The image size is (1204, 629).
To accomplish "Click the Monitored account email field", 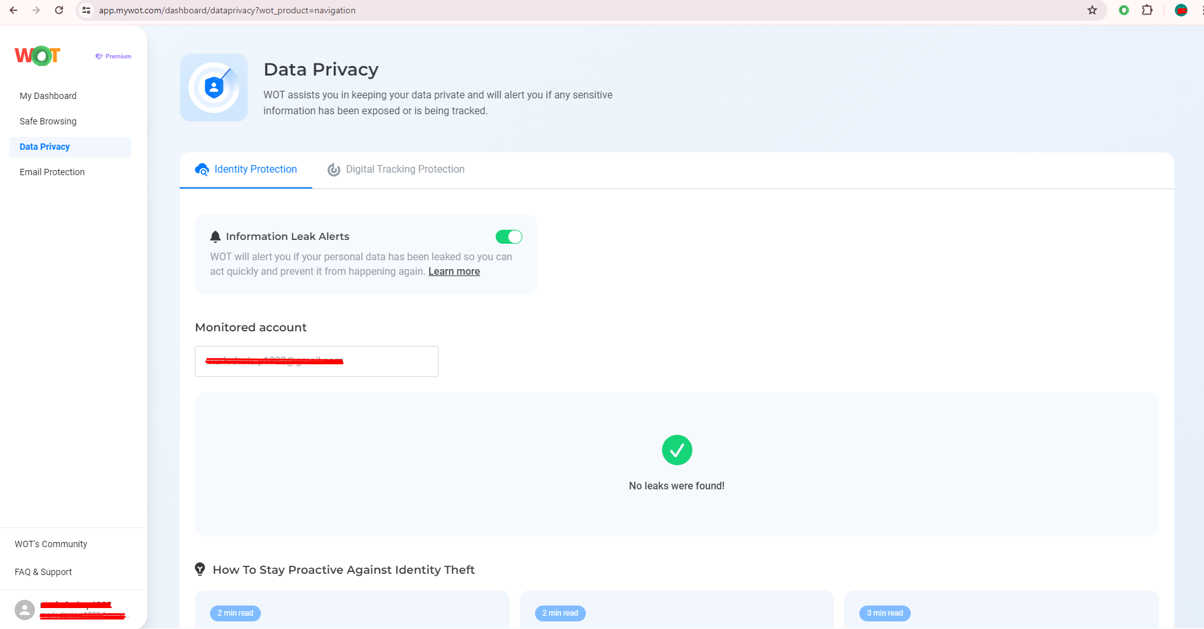I will click(x=317, y=361).
